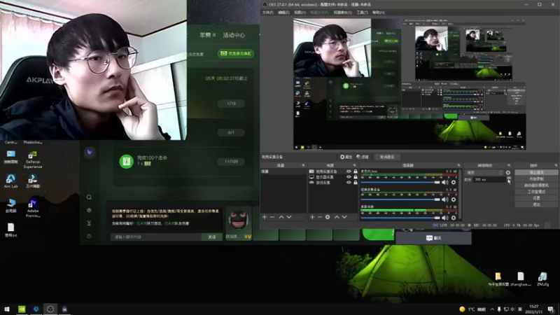Remove the selected source with minus icon
The width and height of the screenshot is (560, 315).
320,217
